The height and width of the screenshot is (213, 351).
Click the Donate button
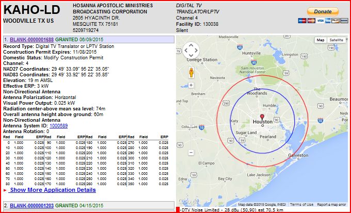click(323, 11)
